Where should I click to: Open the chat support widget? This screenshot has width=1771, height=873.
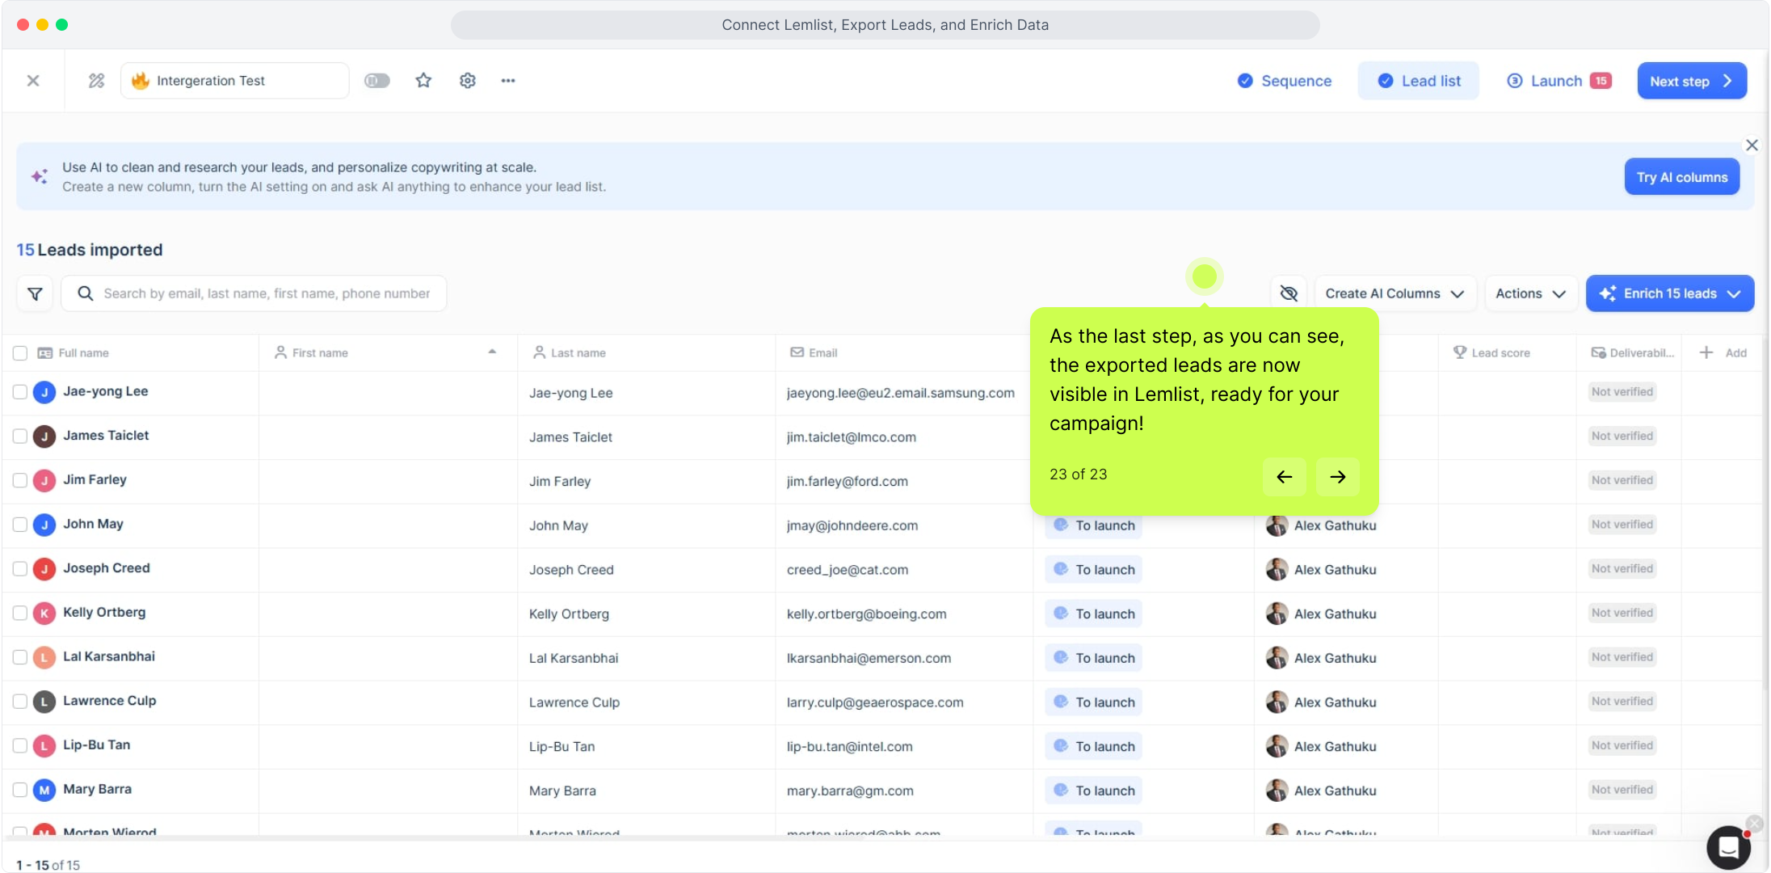pos(1728,847)
